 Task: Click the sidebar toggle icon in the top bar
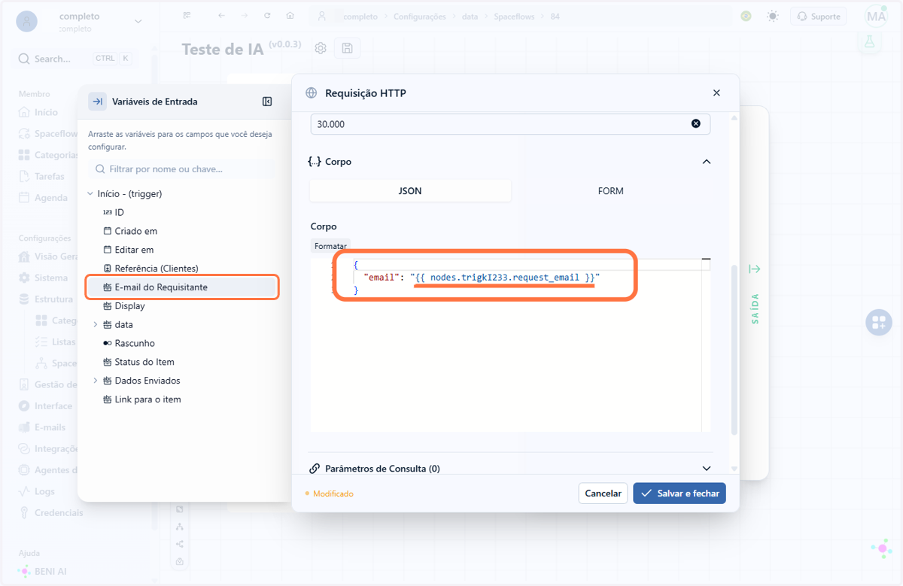[187, 16]
